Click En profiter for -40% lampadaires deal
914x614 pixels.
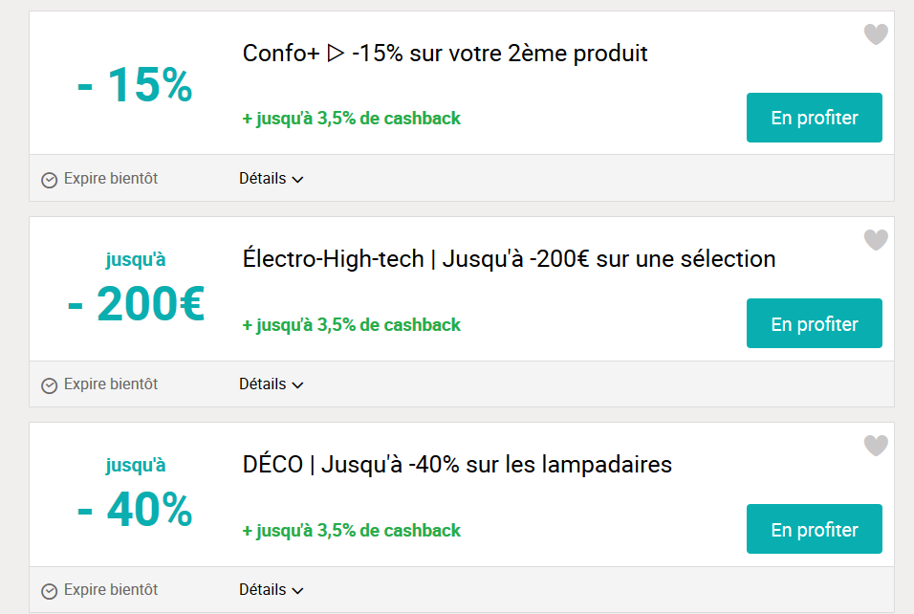(815, 529)
